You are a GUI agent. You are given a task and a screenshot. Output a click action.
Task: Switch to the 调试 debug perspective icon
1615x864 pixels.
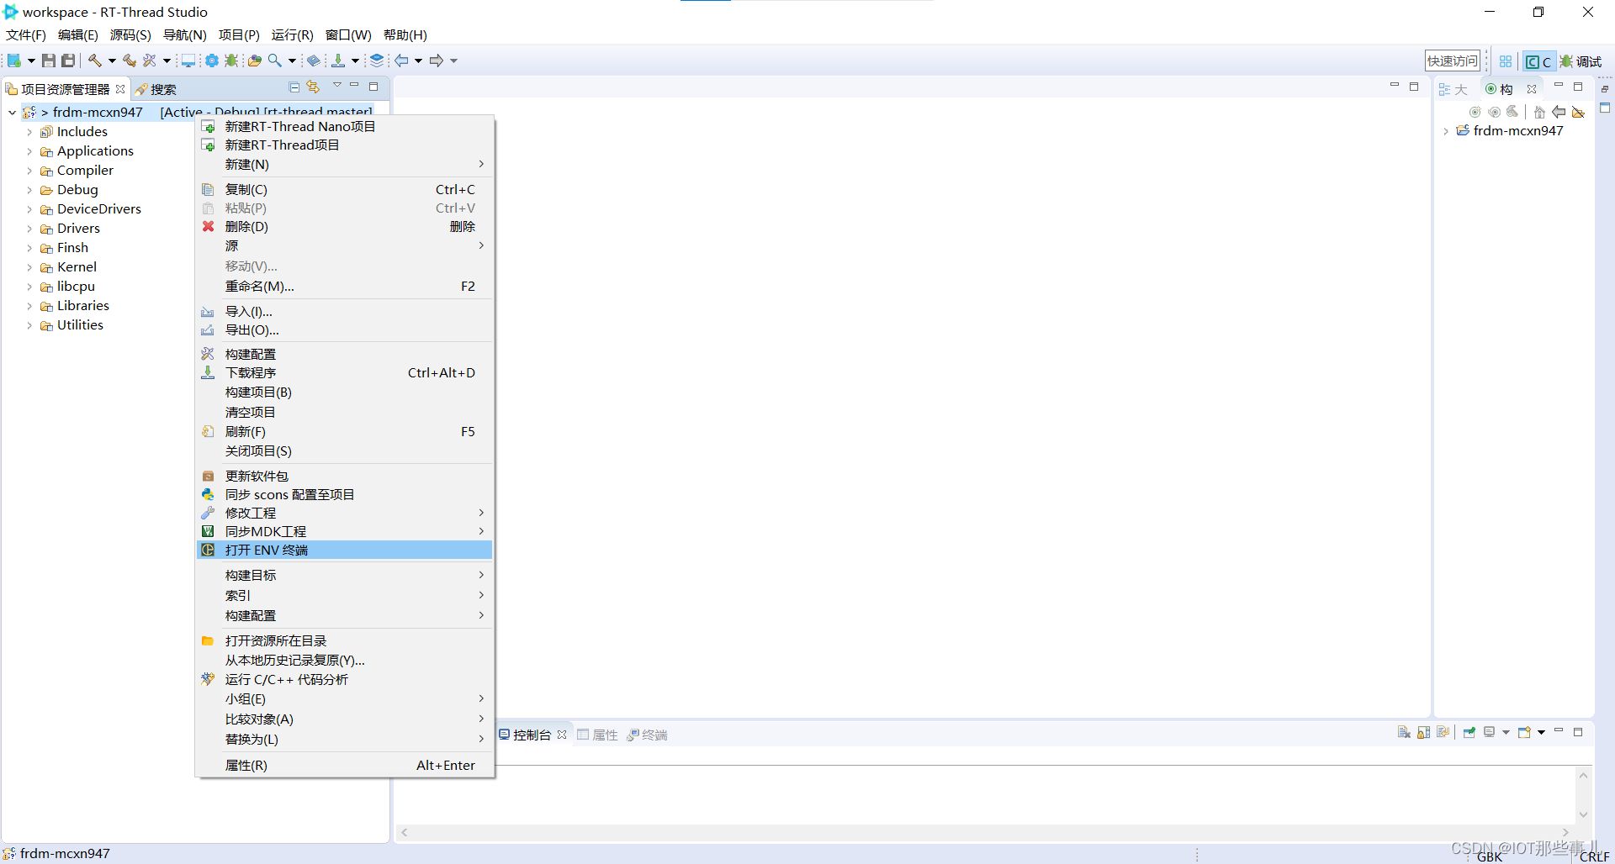click(x=1581, y=61)
